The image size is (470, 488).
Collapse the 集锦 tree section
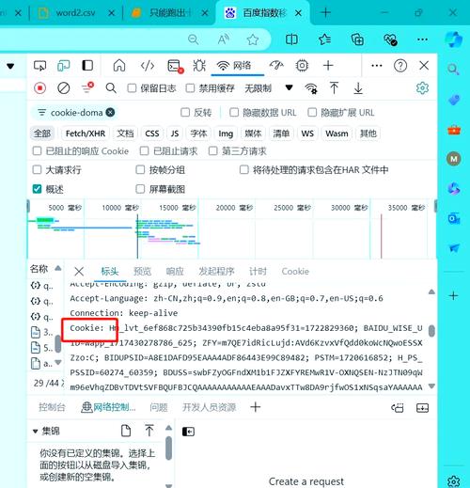[36, 432]
